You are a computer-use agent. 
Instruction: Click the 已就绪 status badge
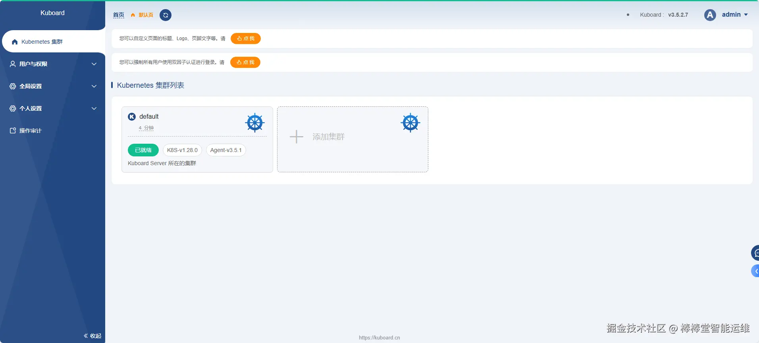click(143, 150)
